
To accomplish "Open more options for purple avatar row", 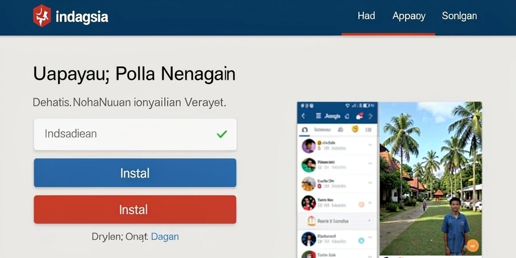I will [370, 145].
